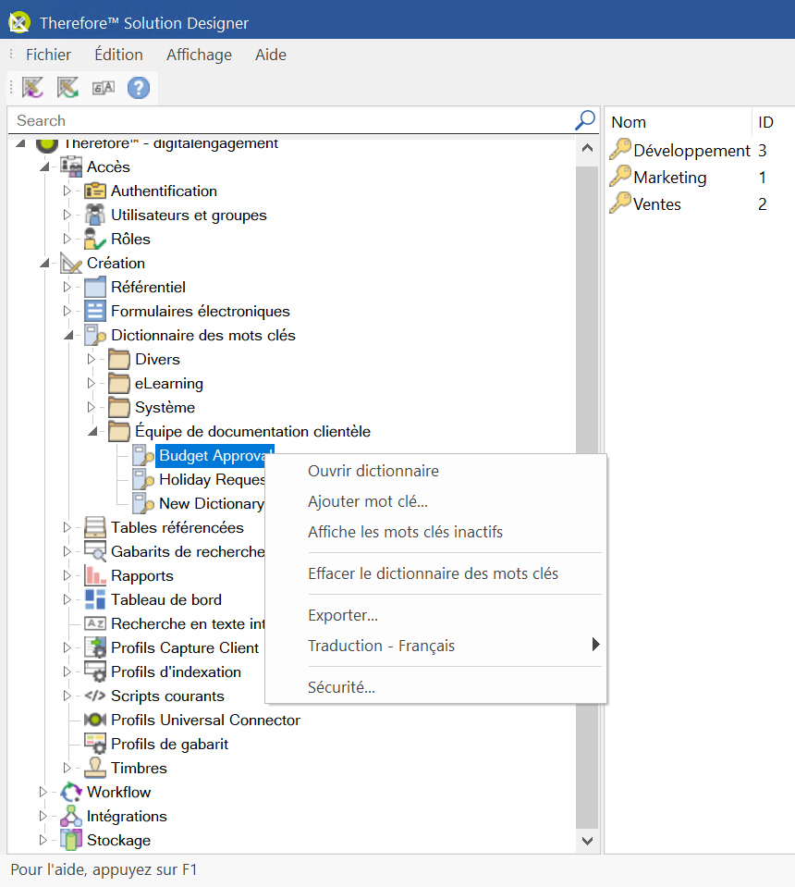This screenshot has width=795, height=887.
Task: Expand the Divers folder
Action: coord(91,359)
